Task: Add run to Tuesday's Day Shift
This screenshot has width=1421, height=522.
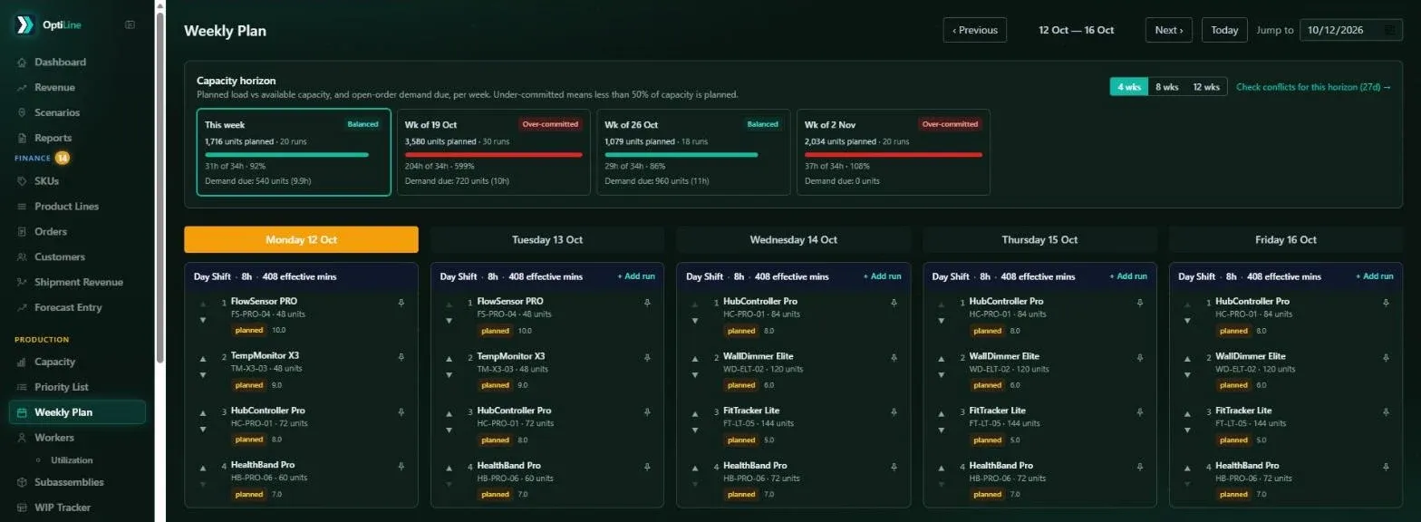Action: tap(636, 276)
